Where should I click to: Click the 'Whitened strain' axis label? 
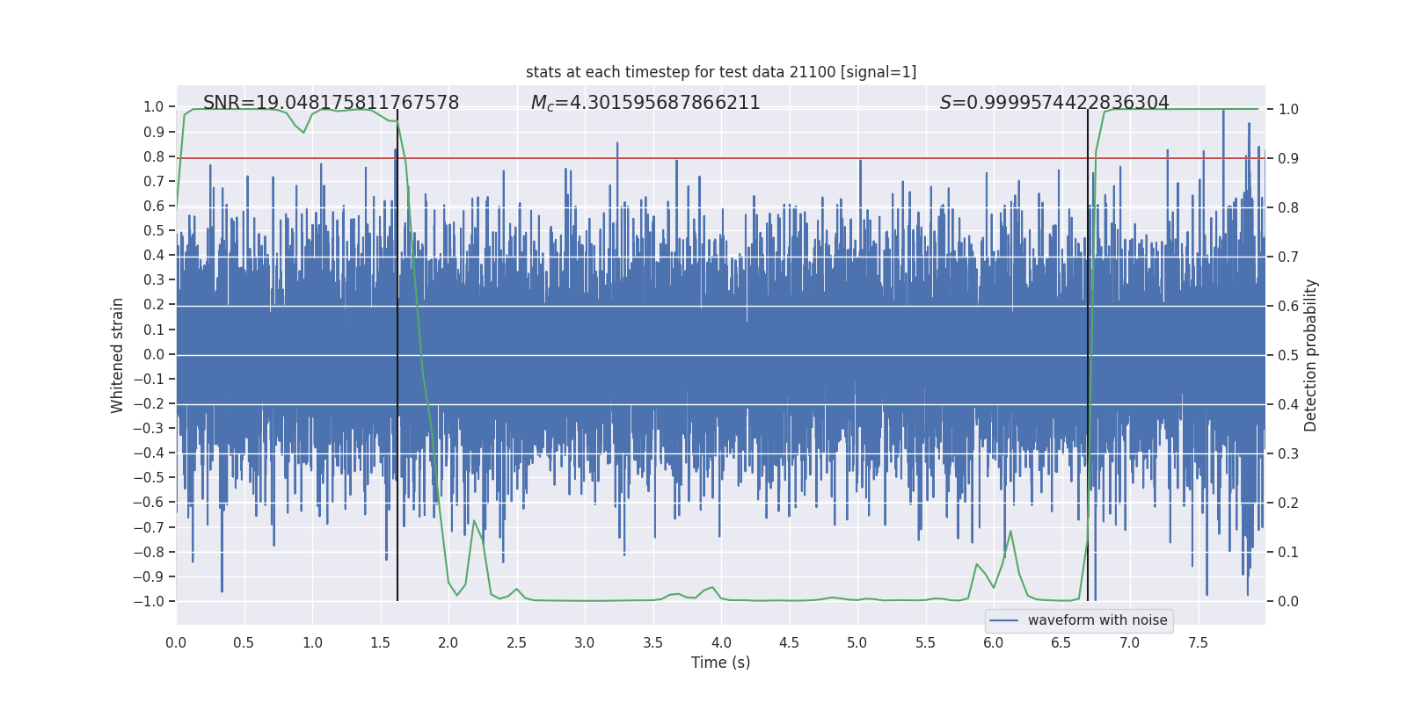pos(118,355)
